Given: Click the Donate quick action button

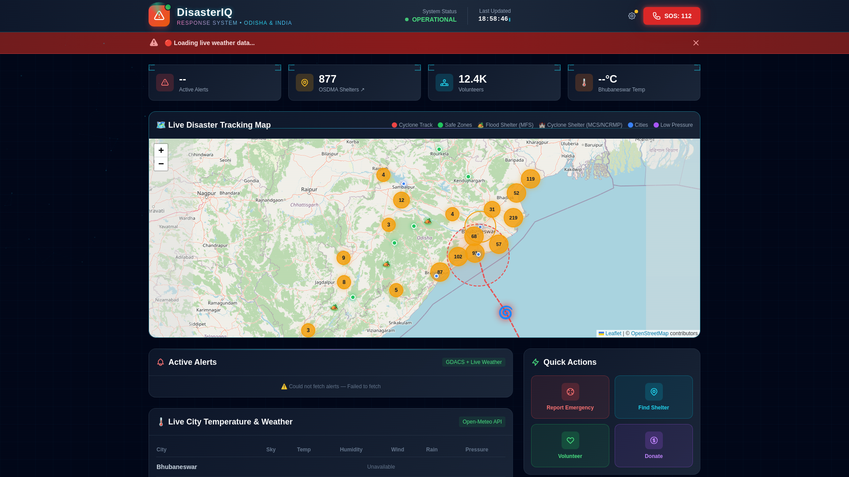Looking at the screenshot, I should [654, 446].
